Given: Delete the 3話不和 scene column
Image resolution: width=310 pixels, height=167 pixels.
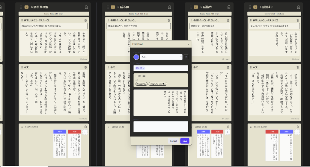Looking at the screenshot, I should click(x=170, y=7).
